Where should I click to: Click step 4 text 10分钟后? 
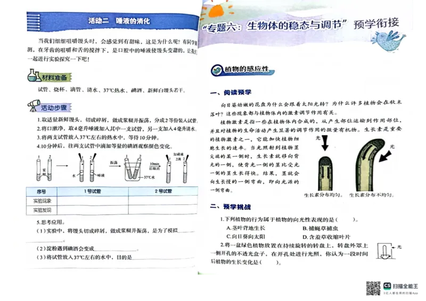tap(104, 146)
